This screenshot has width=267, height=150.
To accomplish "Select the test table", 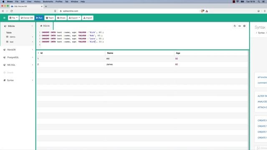I will pyautogui.click(x=11, y=42).
